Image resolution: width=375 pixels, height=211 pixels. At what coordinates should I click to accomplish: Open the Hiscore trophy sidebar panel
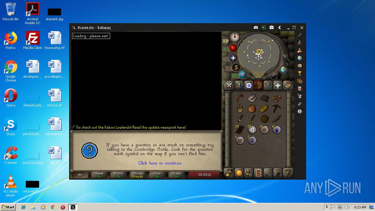coord(299,73)
